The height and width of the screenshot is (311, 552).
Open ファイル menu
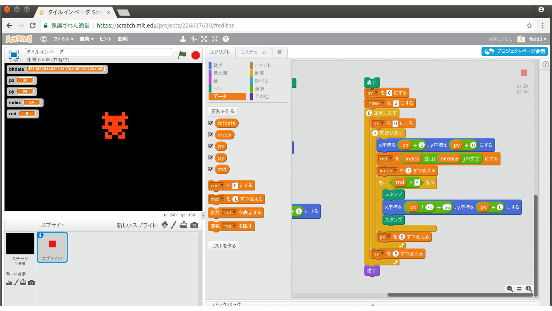click(x=63, y=39)
